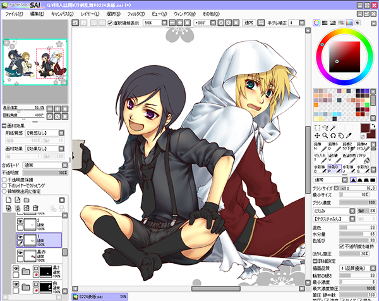Viewport: 379px width, 301px height.
Task: Enable 領域検出元に指定 selection source option
Action: (x=4, y=191)
